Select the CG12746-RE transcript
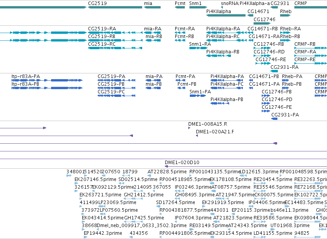 click(x=263, y=63)
